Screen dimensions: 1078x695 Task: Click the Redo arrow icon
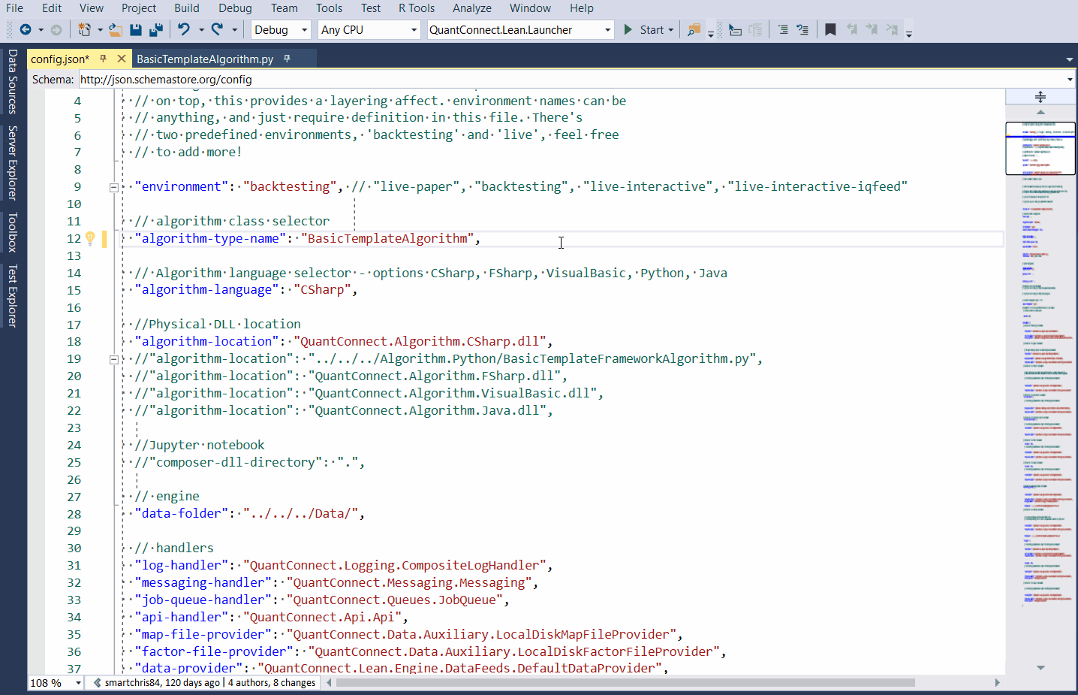pyautogui.click(x=217, y=29)
